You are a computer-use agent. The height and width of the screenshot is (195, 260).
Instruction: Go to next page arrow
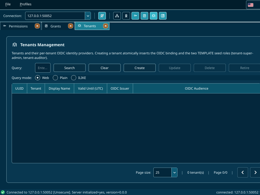point(255,172)
